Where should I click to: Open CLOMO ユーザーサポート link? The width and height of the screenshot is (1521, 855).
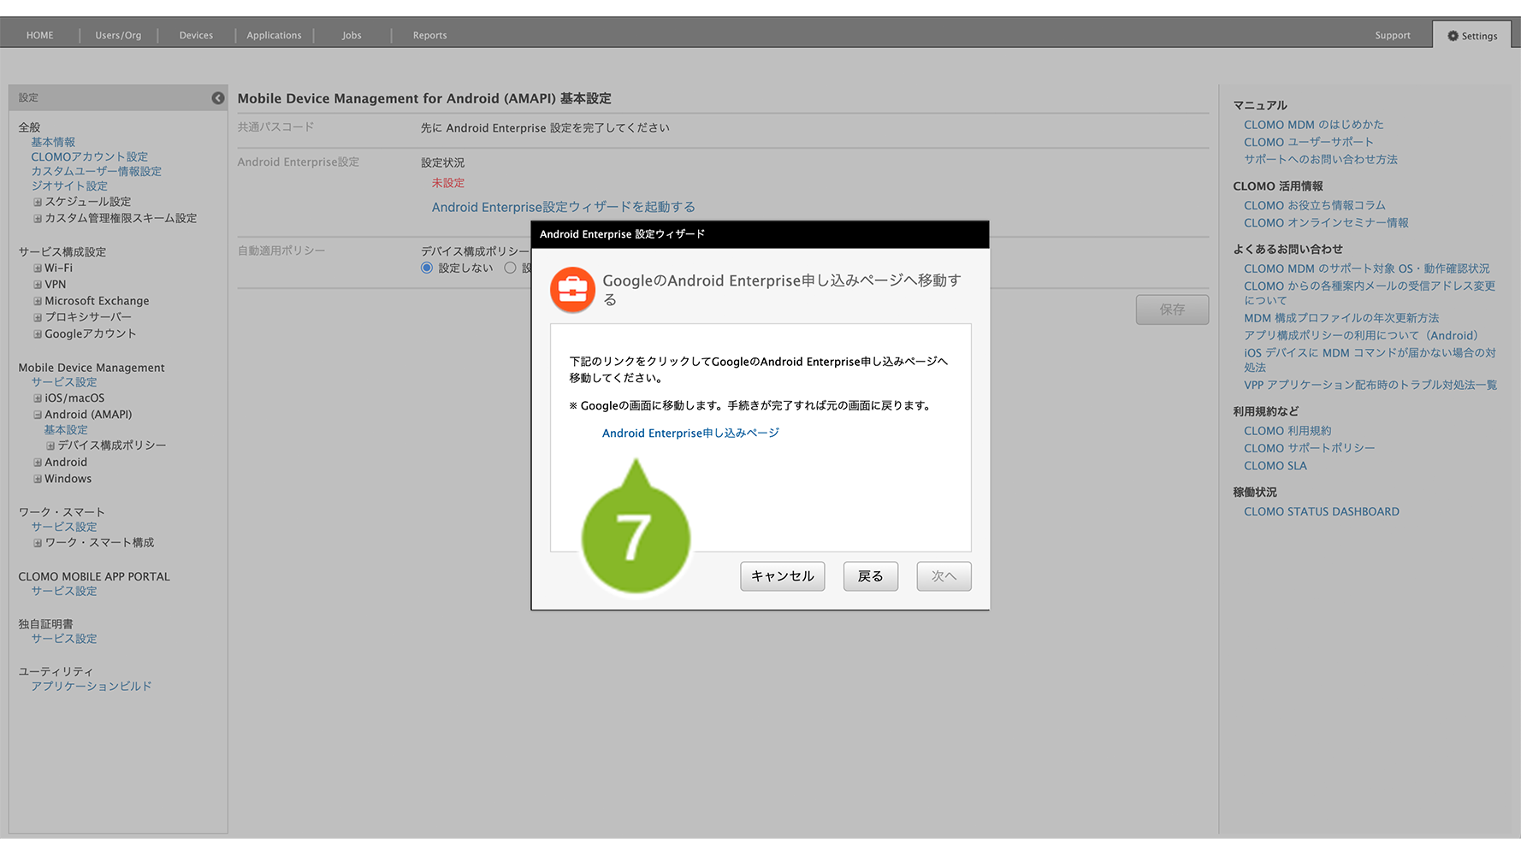[x=1309, y=142]
